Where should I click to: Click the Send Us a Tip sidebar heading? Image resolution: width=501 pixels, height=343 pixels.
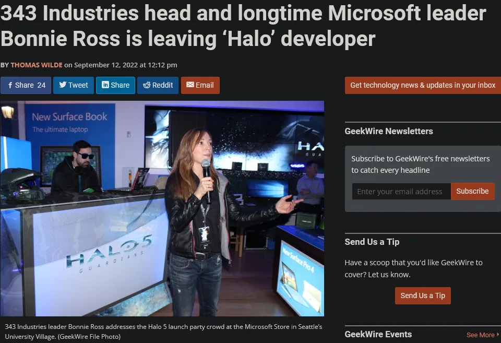pyautogui.click(x=372, y=242)
